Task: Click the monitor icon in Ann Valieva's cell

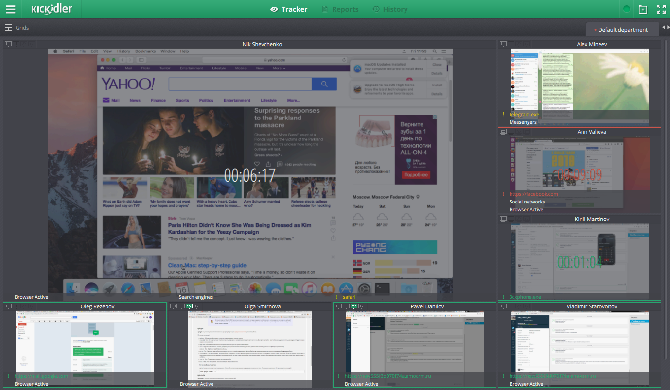Action: coord(503,132)
